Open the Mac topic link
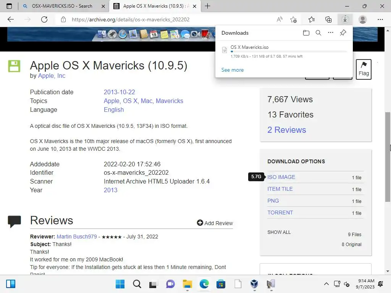391x293 pixels. (x=146, y=101)
